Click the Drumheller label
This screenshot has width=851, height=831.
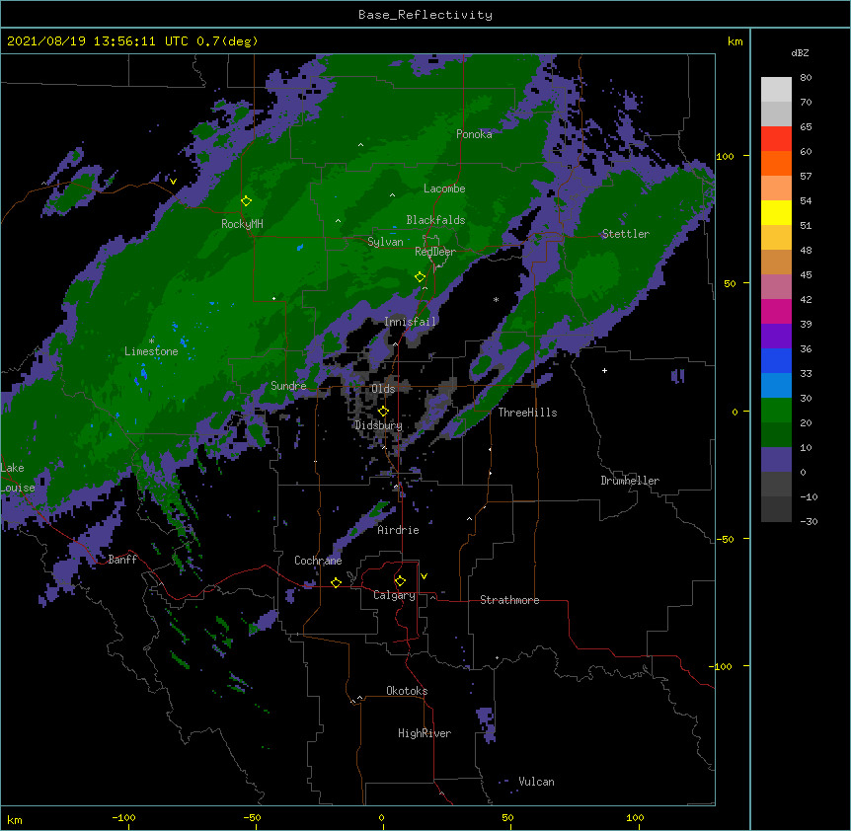[x=630, y=481]
